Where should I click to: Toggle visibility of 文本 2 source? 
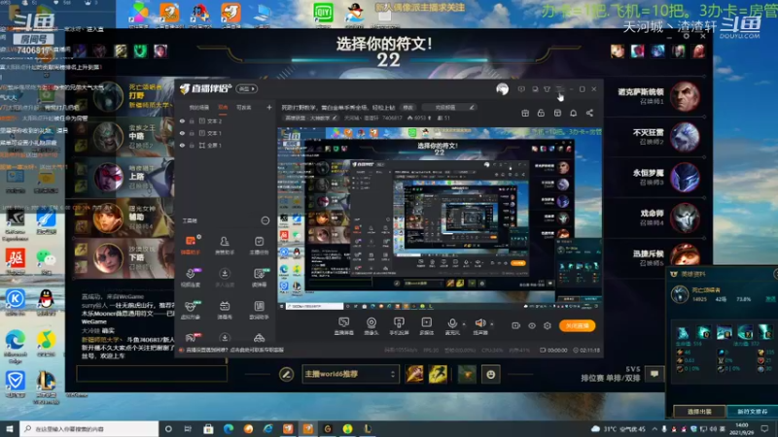coord(182,120)
